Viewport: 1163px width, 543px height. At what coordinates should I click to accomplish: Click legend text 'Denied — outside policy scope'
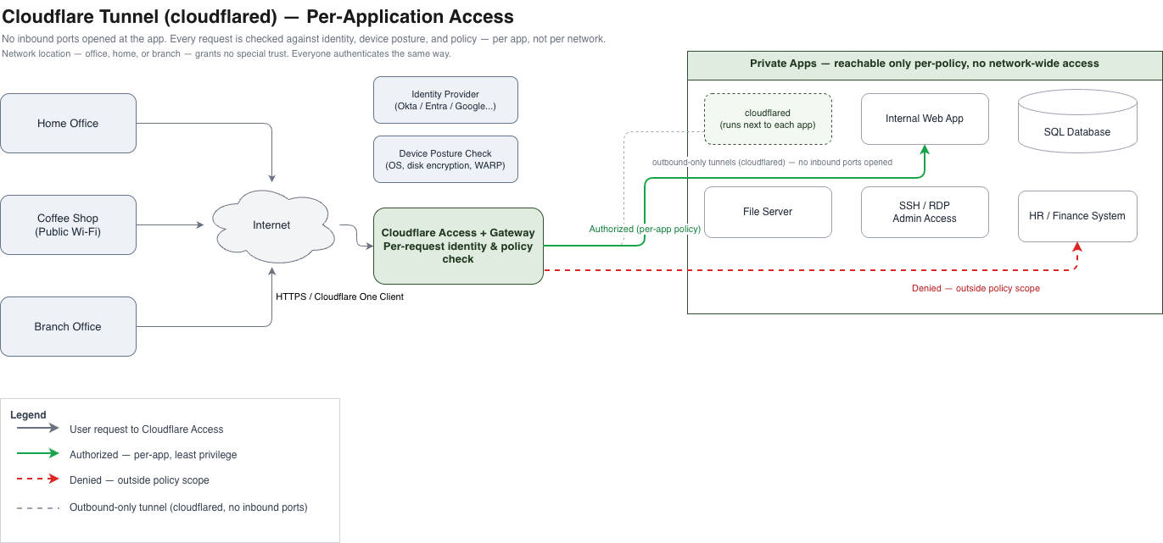(139, 480)
